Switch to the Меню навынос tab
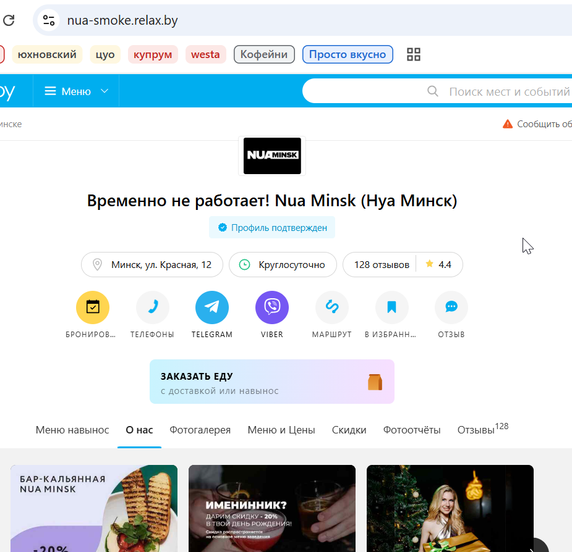This screenshot has height=552, width=572. [72, 430]
